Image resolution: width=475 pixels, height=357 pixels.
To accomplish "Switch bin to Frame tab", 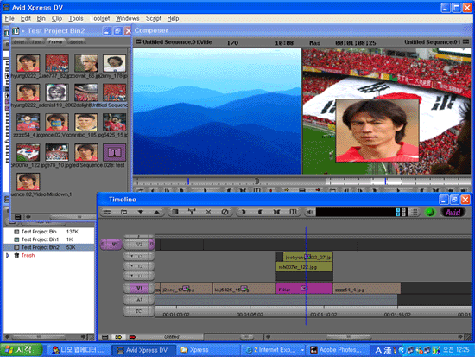I will tap(55, 42).
